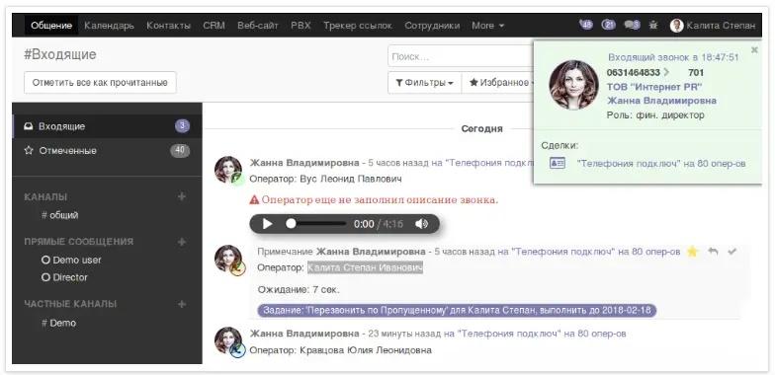775x375 pixels.
Task: Mute the audio player volume icon
Action: [421, 224]
